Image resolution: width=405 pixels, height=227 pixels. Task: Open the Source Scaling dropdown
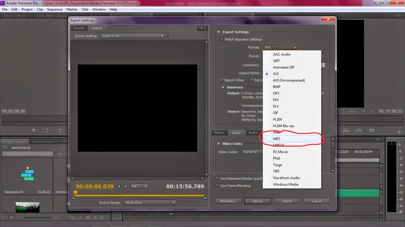click(x=132, y=36)
